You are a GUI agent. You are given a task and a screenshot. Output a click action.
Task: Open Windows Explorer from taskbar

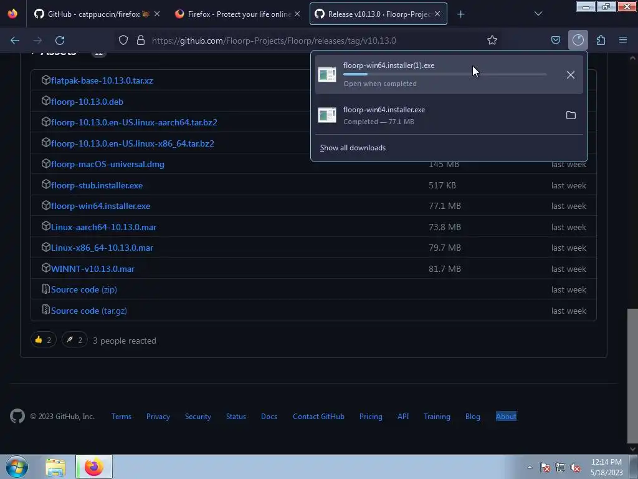coord(55,467)
